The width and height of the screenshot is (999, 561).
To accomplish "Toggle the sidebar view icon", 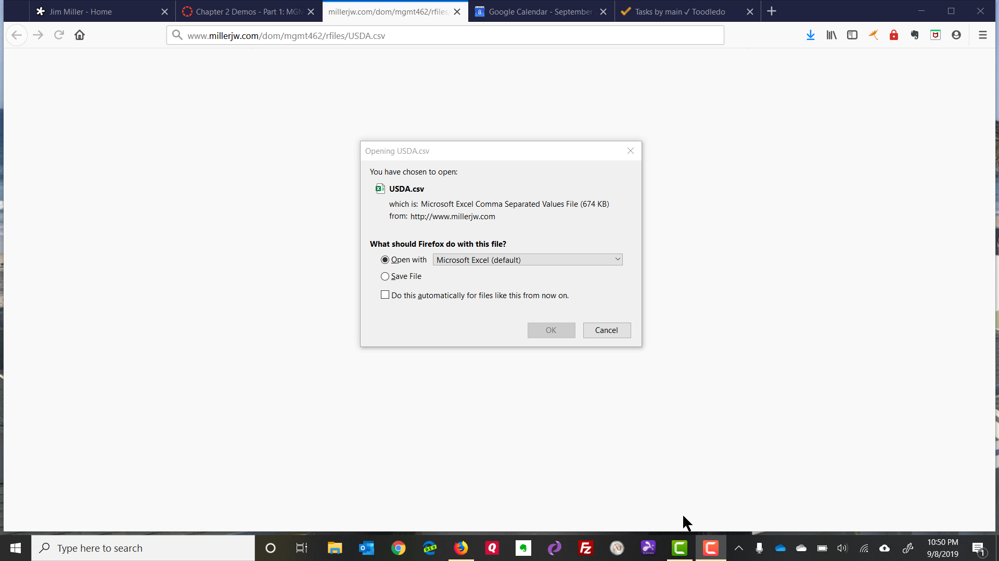I will [852, 35].
